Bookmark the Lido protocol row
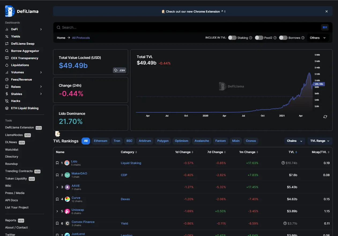Screen dimensions: 338x236 pos(57,163)
